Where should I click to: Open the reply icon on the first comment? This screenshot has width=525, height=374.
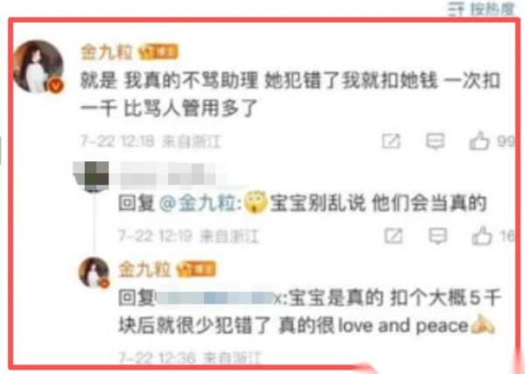435,141
